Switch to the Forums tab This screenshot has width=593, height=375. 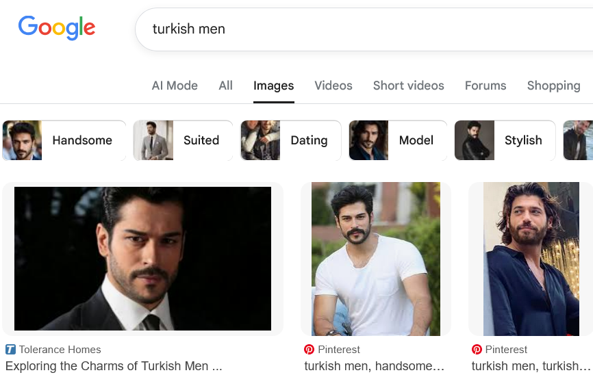[485, 86]
